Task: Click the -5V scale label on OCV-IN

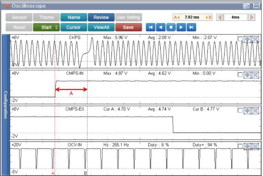Action: pos(14,172)
